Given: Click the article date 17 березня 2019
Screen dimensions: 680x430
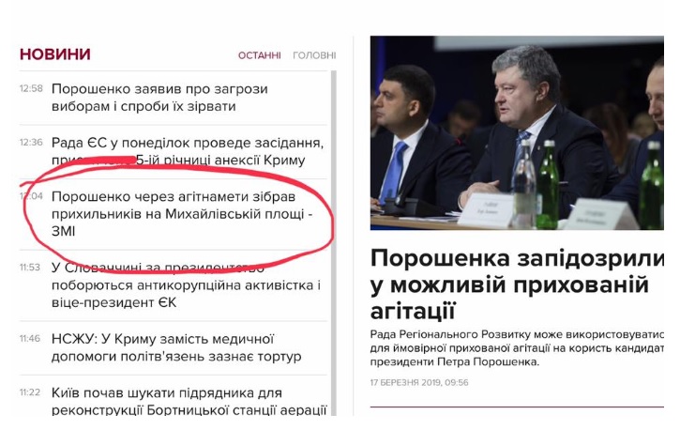Looking at the screenshot, I should coord(419,383).
